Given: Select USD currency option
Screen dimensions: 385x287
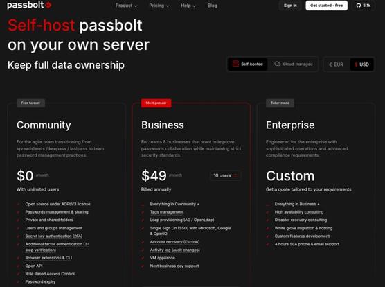Looking at the screenshot, I should click(x=361, y=64).
